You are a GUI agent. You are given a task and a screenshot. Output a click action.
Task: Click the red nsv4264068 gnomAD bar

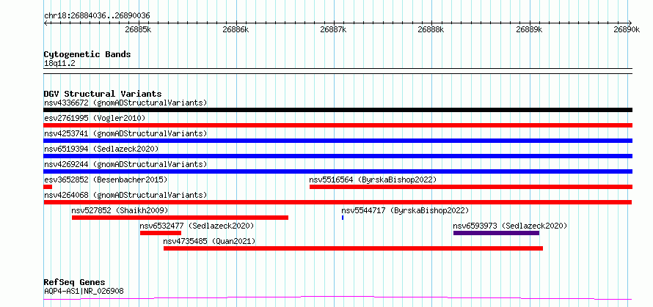coord(338,202)
